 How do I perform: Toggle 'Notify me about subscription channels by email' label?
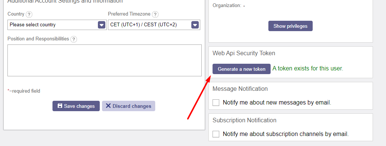[286, 134]
